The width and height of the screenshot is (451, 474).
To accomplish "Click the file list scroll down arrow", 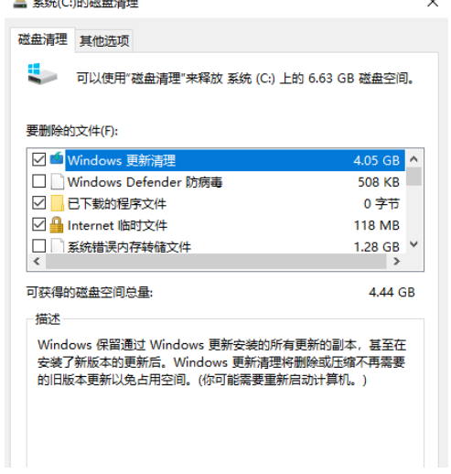I will [x=413, y=244].
